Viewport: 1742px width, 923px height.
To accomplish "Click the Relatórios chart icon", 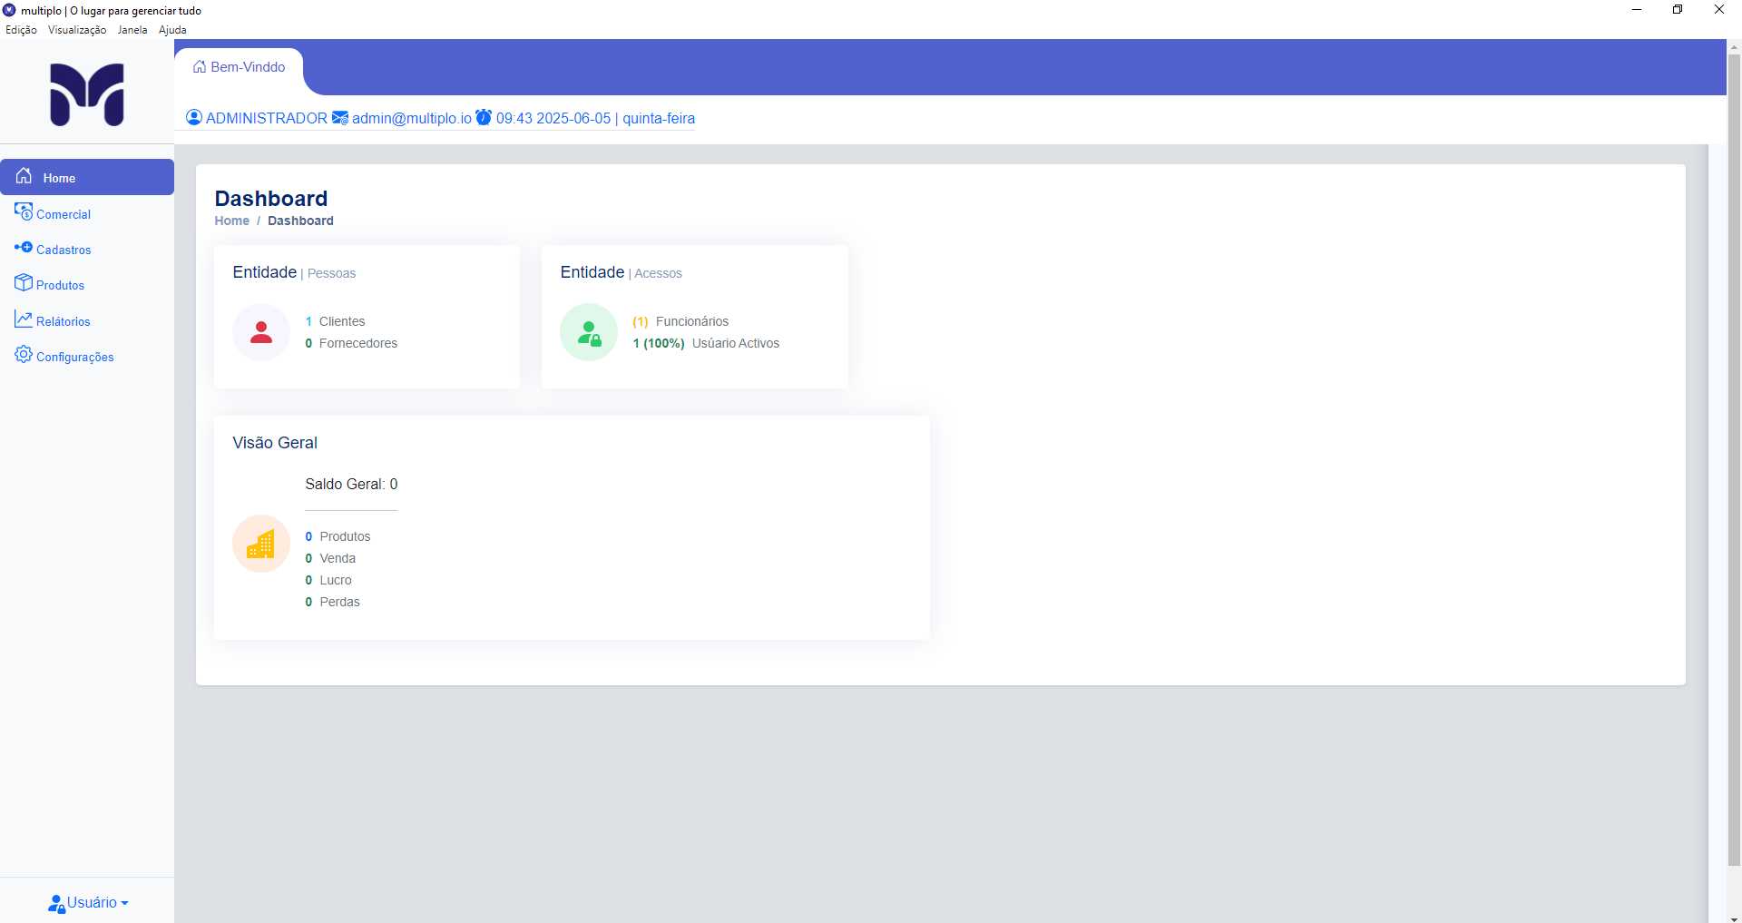I will coord(24,319).
